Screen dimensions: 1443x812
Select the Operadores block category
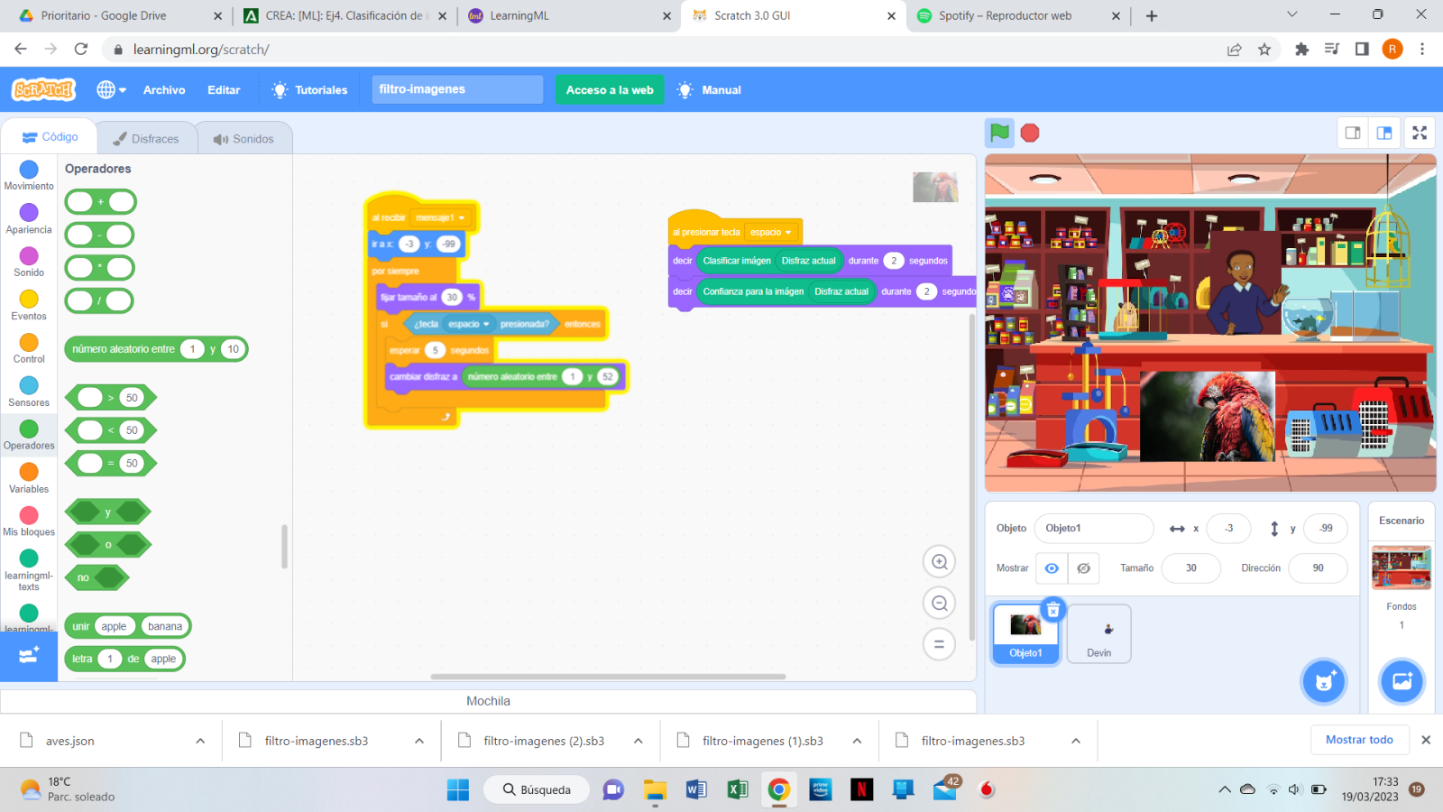point(29,435)
